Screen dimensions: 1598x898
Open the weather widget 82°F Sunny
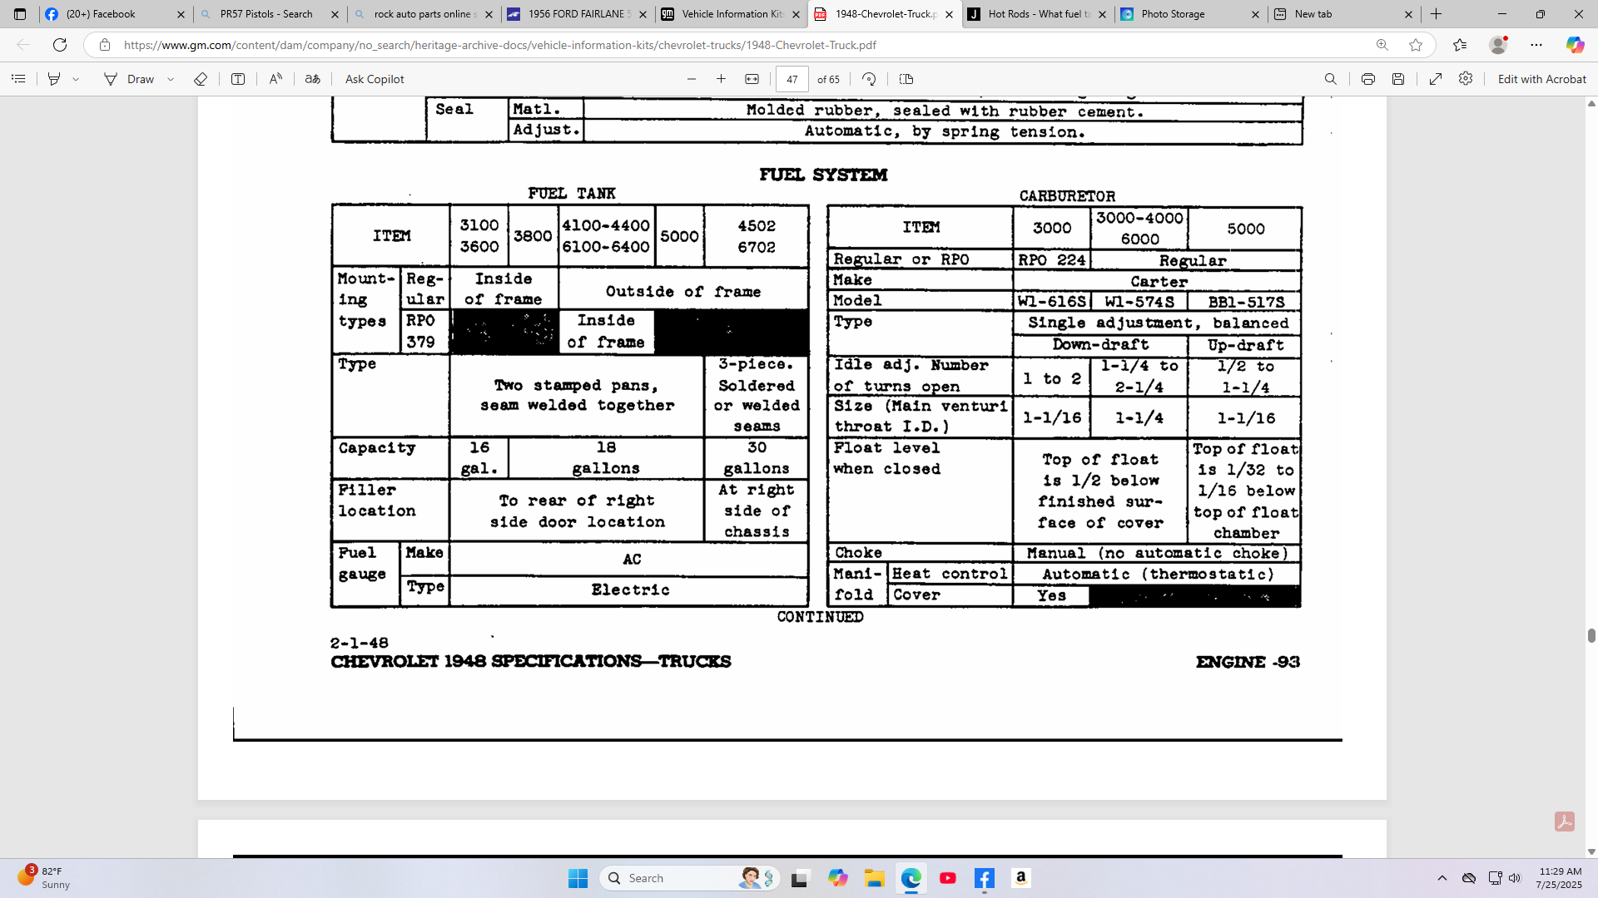44,877
